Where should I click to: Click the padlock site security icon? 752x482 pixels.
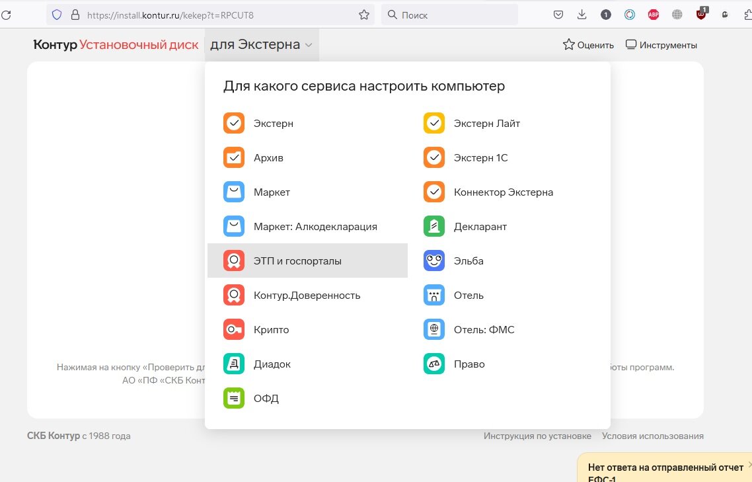click(75, 15)
